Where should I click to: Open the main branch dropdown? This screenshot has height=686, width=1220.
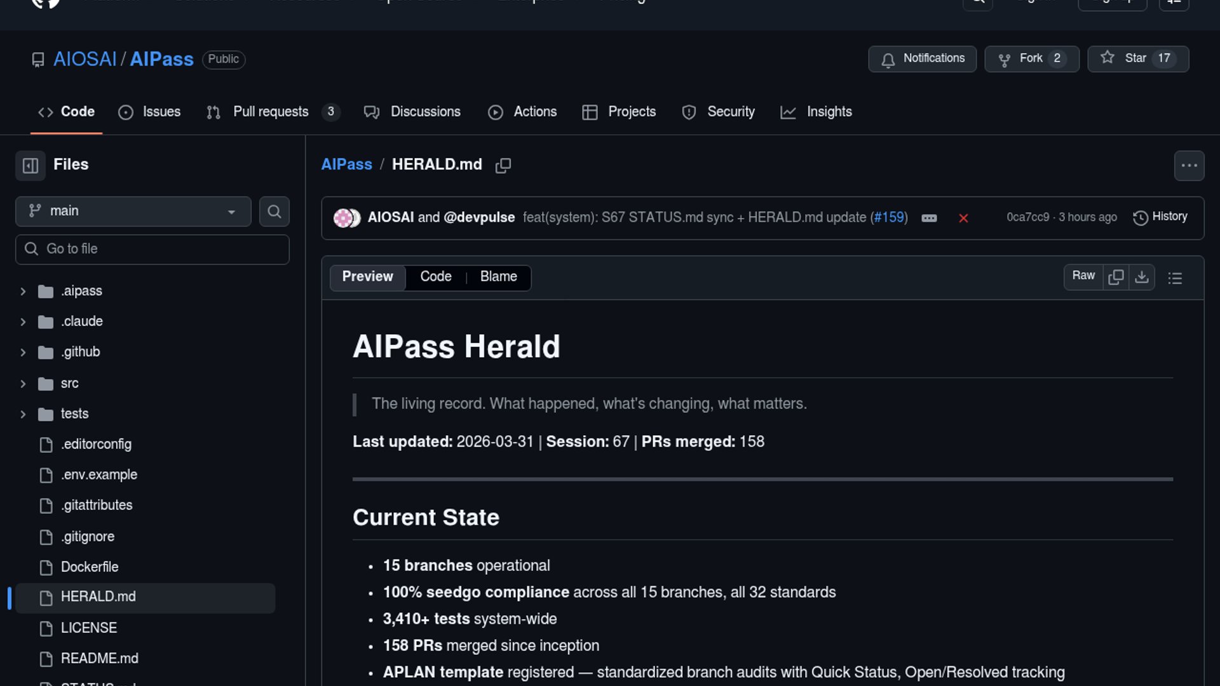point(133,211)
